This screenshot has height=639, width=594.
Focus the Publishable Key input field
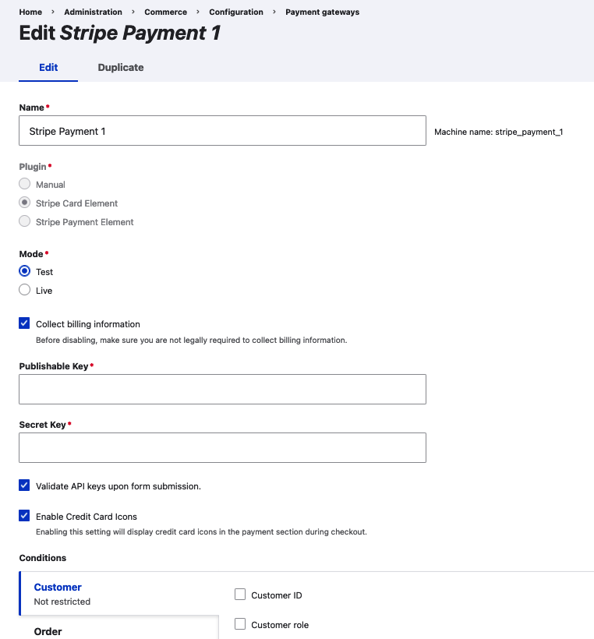[x=223, y=389]
